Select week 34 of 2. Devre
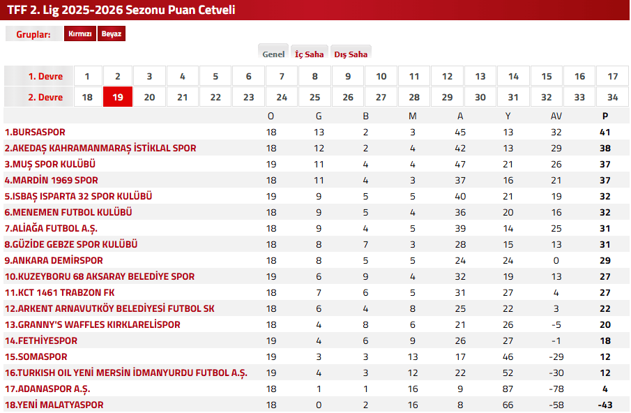 pyautogui.click(x=612, y=96)
